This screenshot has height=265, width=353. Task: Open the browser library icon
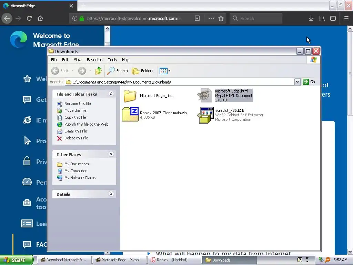click(322, 18)
